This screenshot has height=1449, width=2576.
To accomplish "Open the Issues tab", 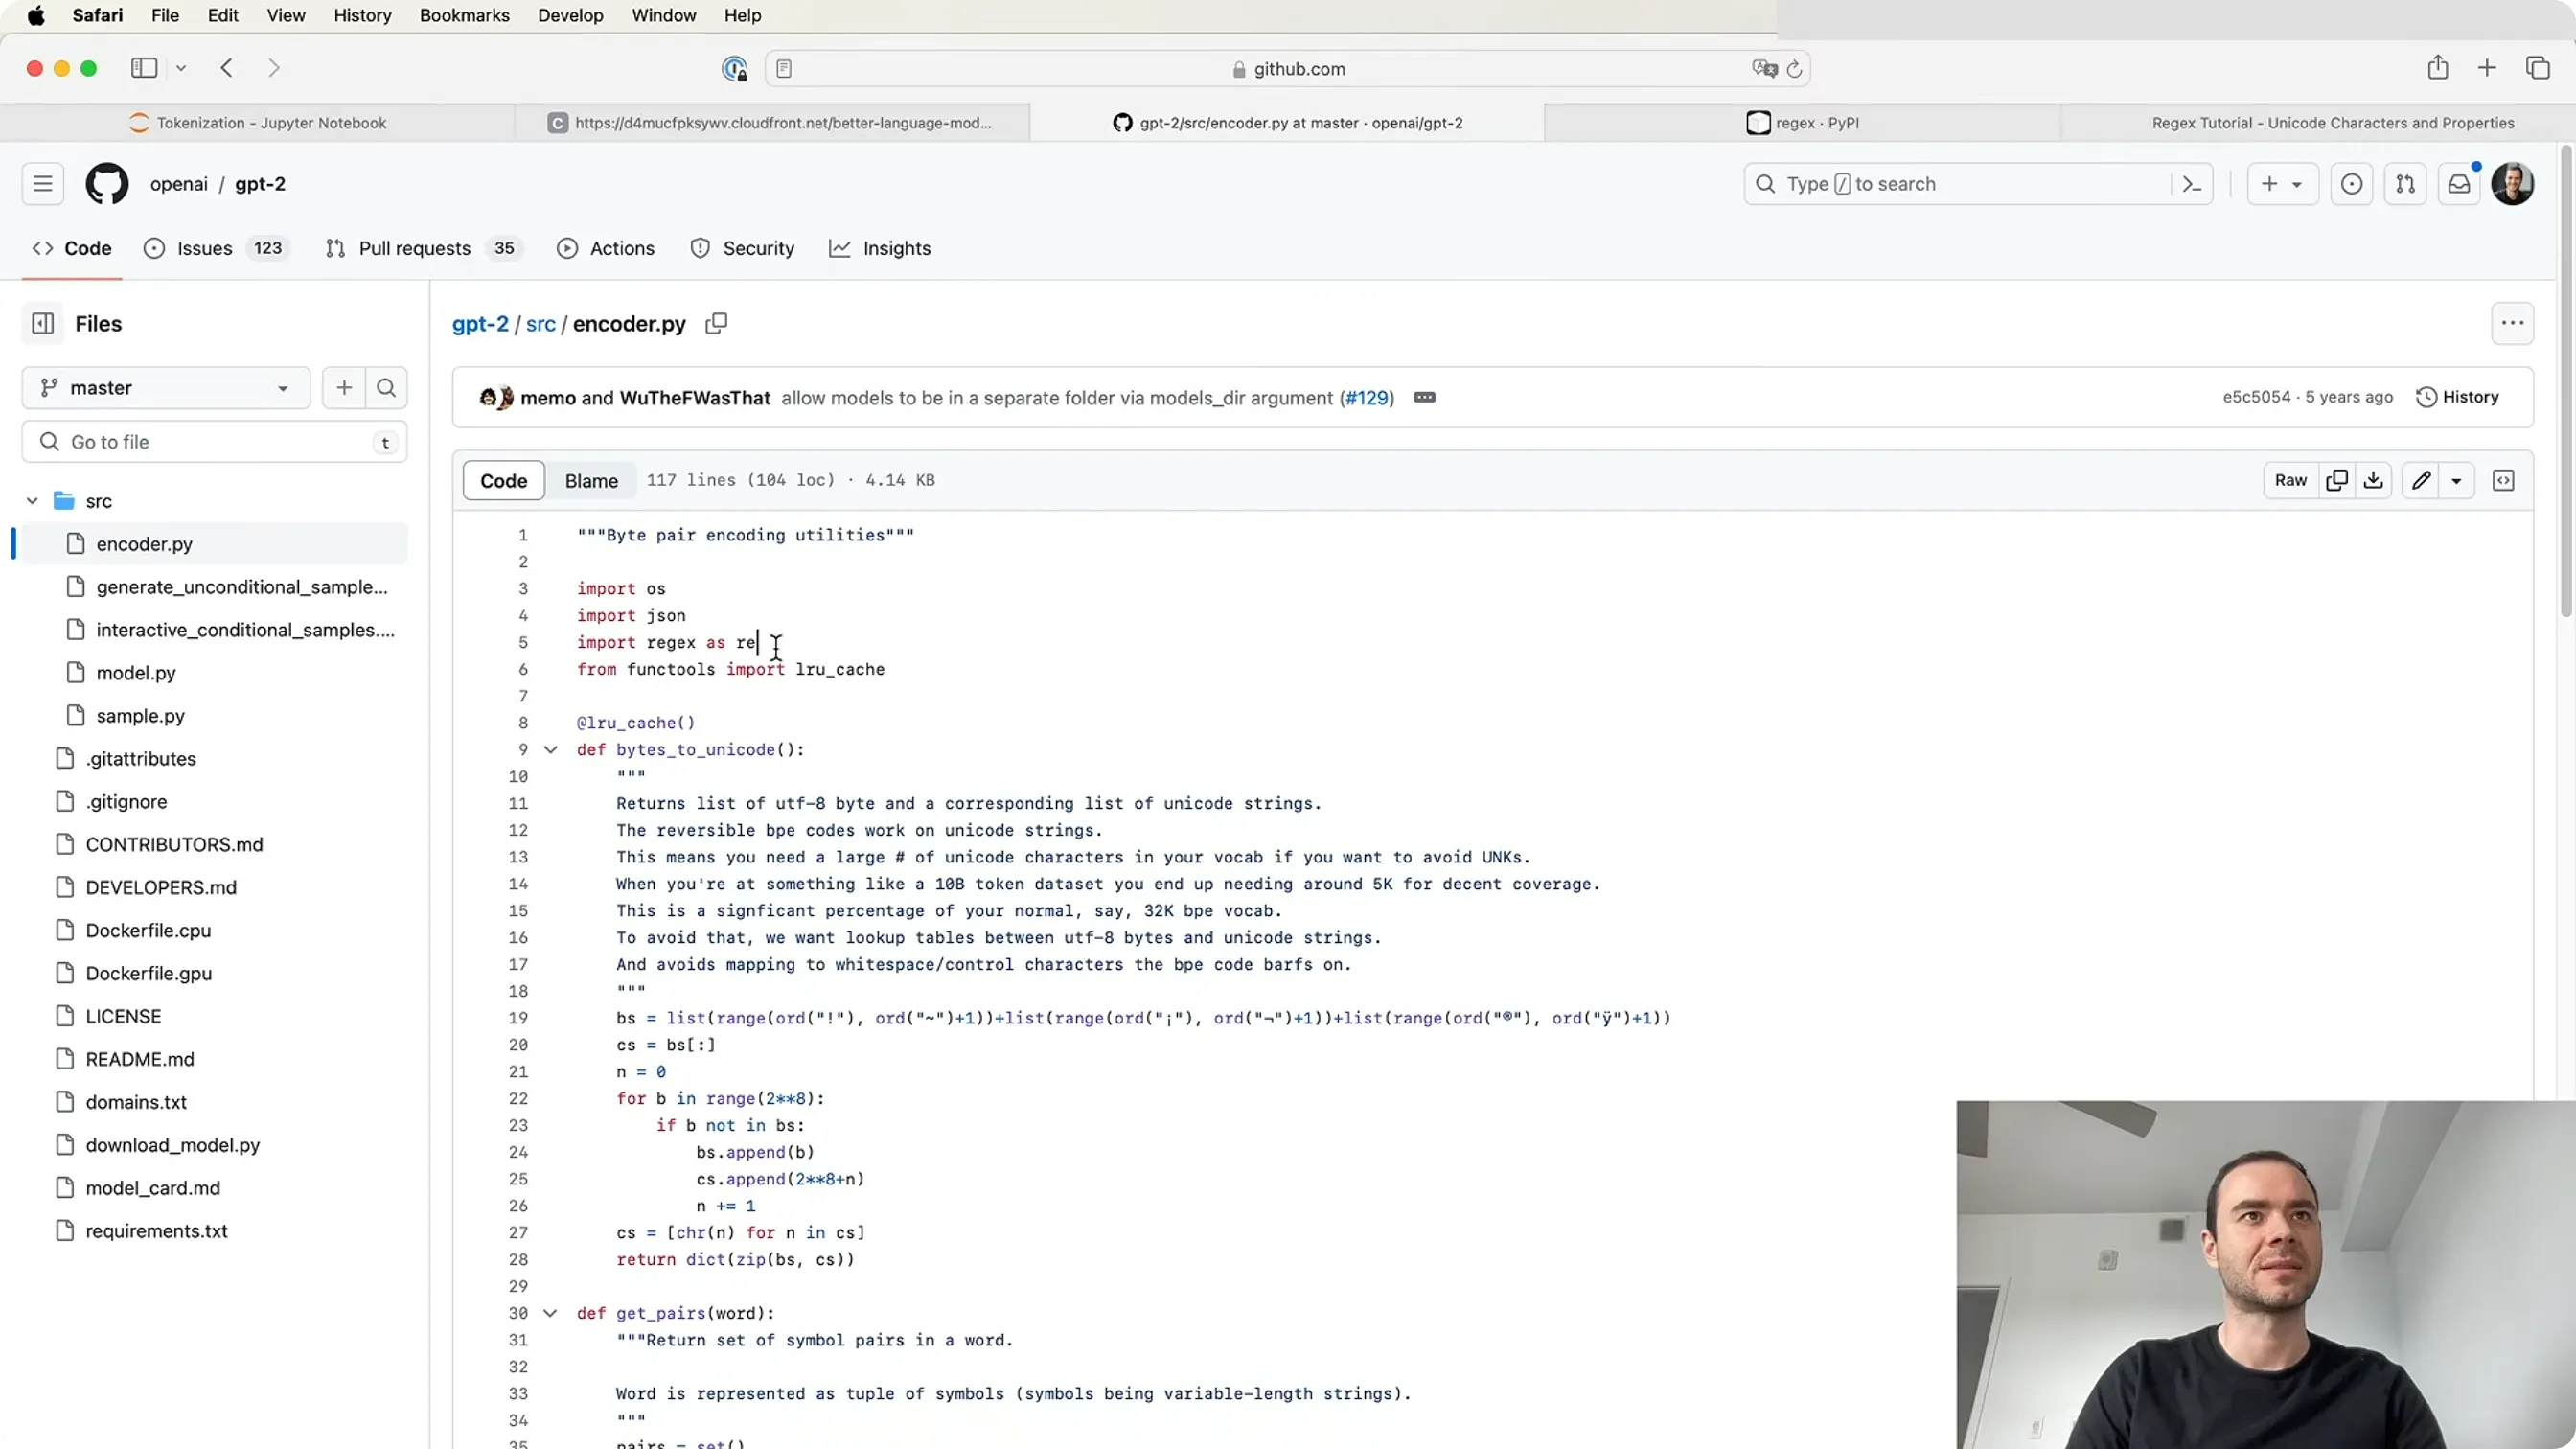I will [218, 249].
